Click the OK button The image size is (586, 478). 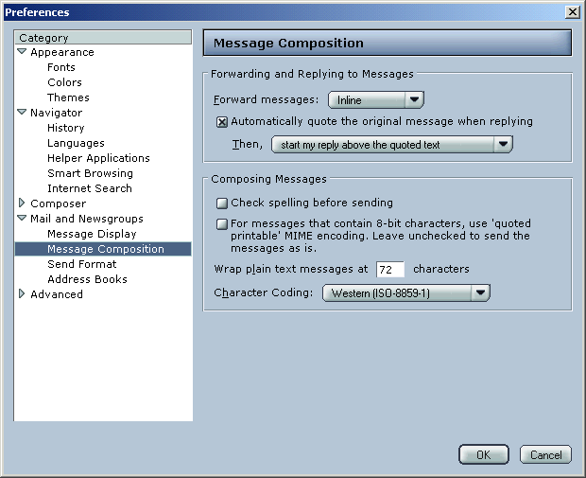[484, 454]
